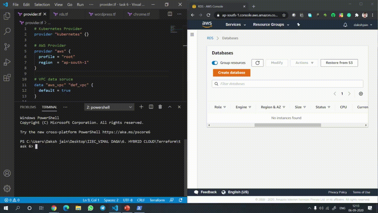The width and height of the screenshot is (378, 213).
Task: Split the terminal pane
Action: 151,107
